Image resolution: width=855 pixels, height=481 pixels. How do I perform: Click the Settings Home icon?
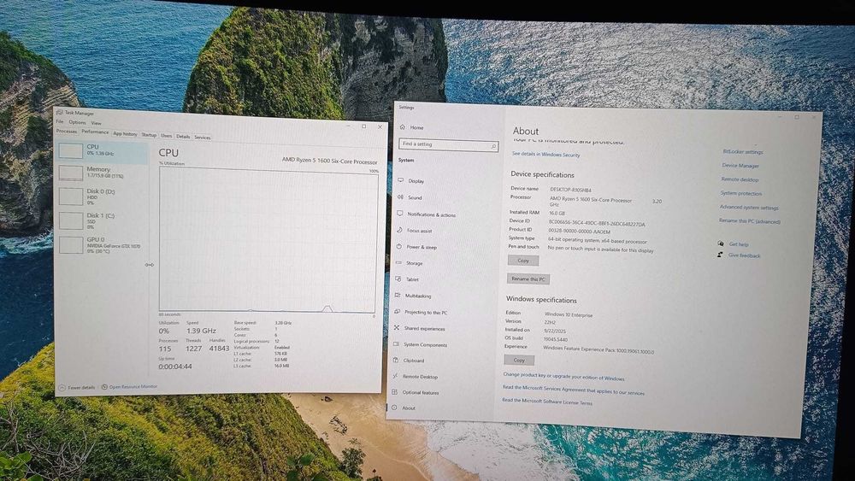pos(403,127)
